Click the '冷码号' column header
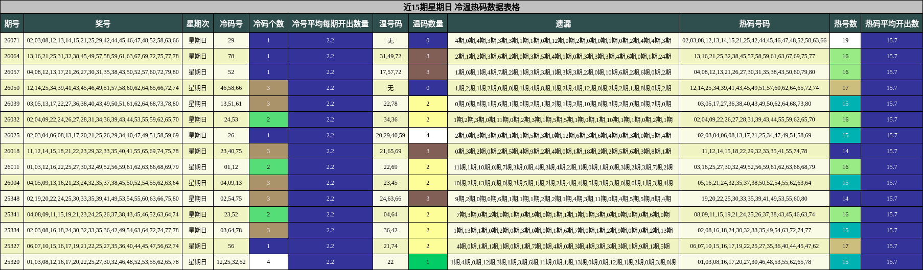 point(231,23)
